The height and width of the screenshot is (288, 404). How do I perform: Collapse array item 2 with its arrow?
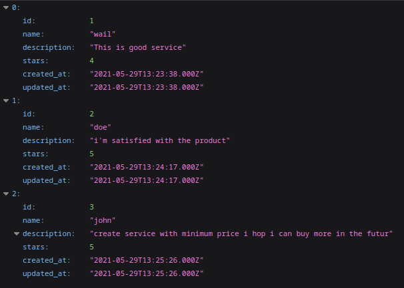(6, 194)
